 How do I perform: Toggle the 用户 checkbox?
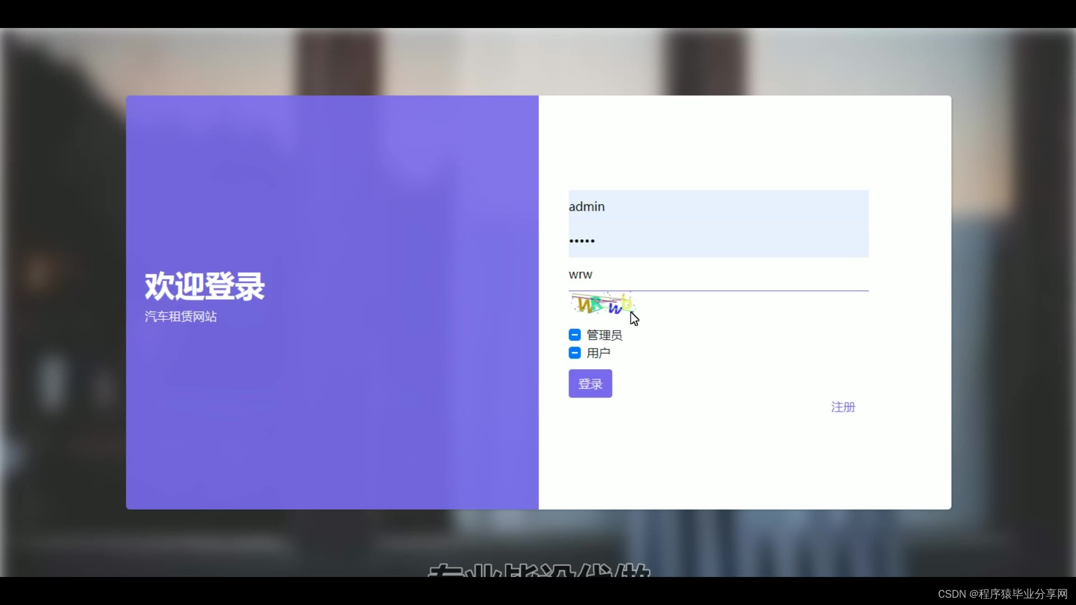pos(574,353)
